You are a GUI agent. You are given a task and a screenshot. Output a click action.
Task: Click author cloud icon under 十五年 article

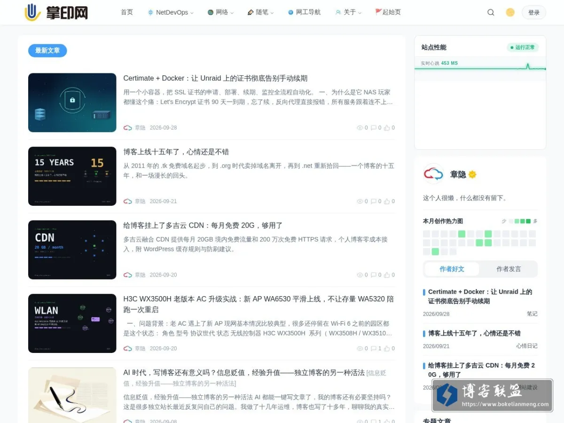(128, 201)
